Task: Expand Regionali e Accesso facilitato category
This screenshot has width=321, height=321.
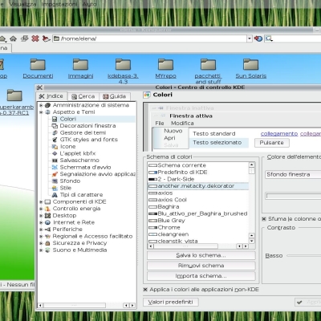Action: pos(41,236)
